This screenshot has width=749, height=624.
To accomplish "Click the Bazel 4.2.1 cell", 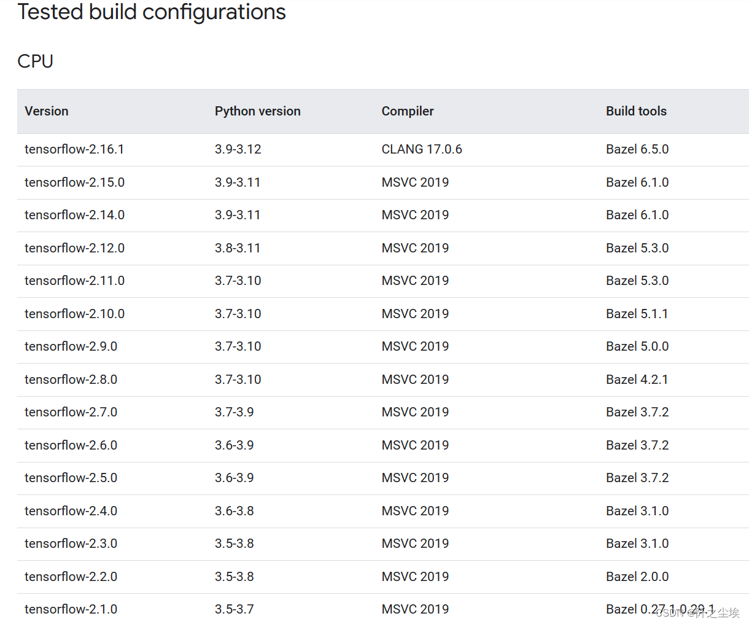I will (x=637, y=380).
